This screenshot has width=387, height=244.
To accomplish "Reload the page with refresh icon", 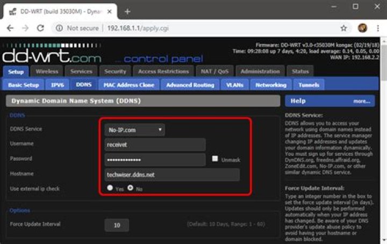I will pos(40,28).
